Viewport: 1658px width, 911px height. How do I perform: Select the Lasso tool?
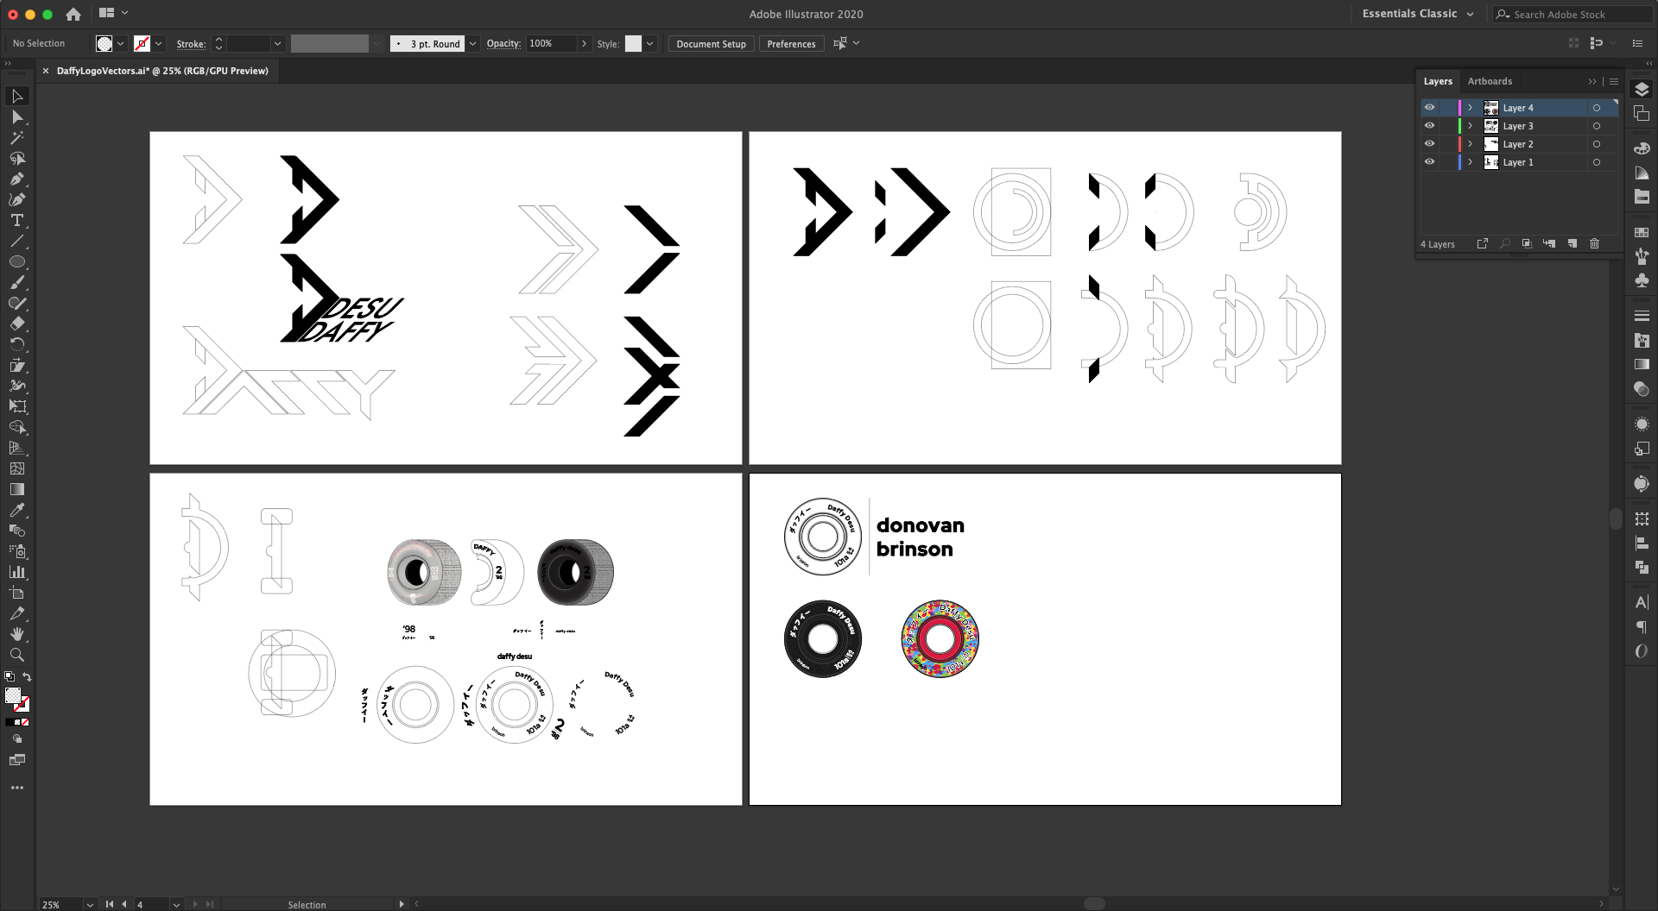(x=17, y=158)
